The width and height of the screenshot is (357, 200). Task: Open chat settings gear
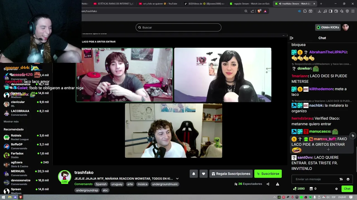pyautogui.click(x=336, y=189)
